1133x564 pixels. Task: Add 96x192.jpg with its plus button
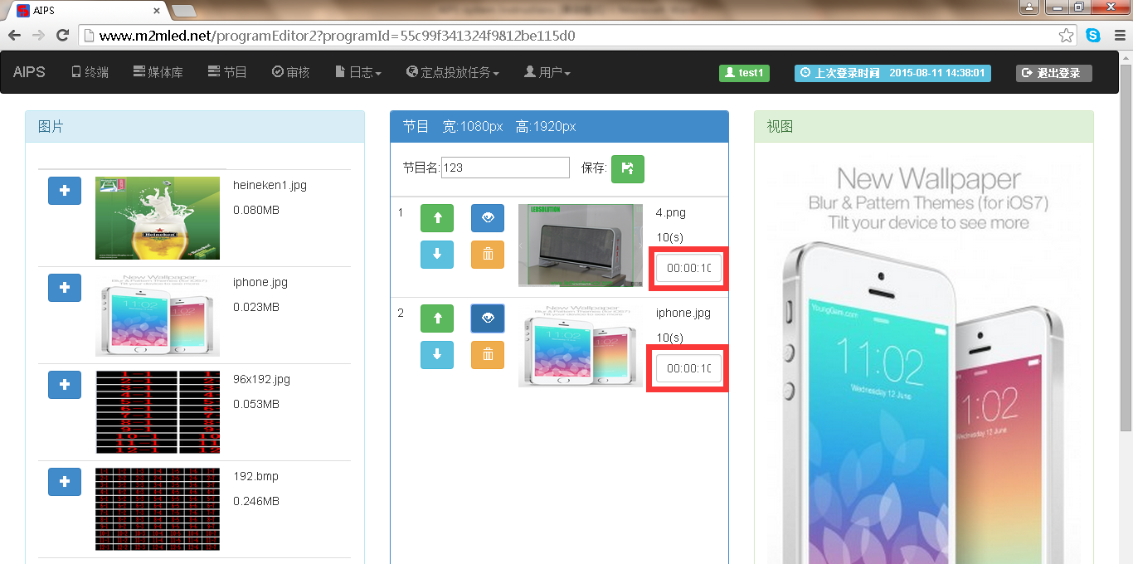pyautogui.click(x=65, y=385)
